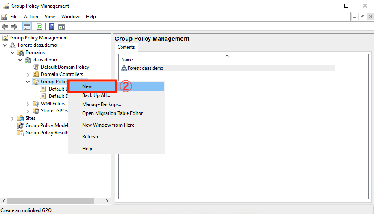Open the View menu

(50, 17)
